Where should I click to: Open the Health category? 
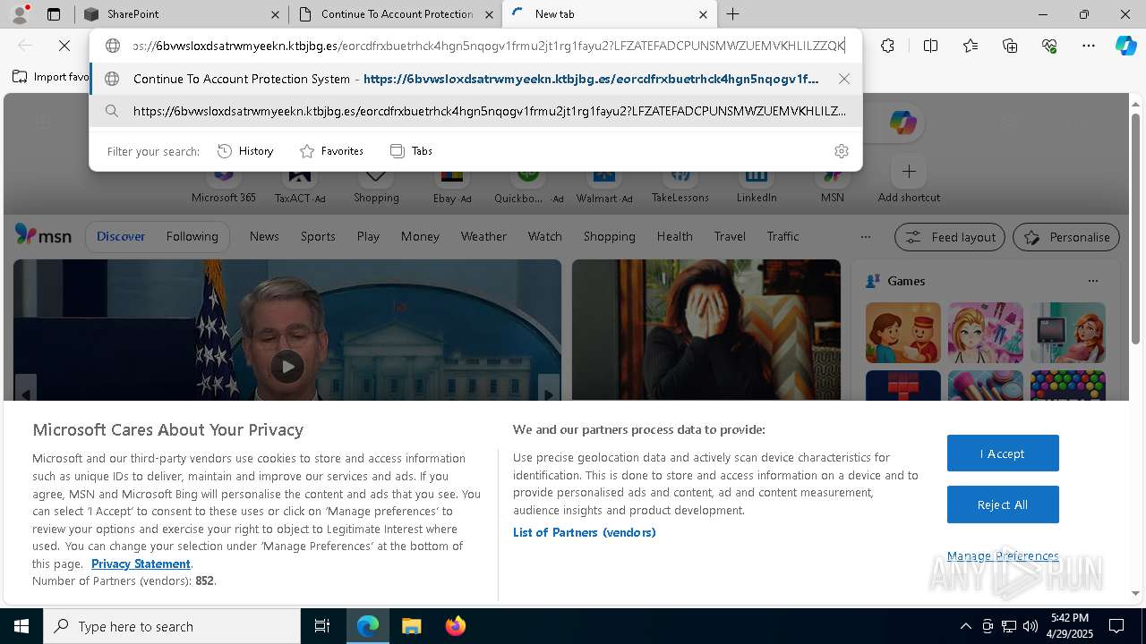pyautogui.click(x=674, y=236)
